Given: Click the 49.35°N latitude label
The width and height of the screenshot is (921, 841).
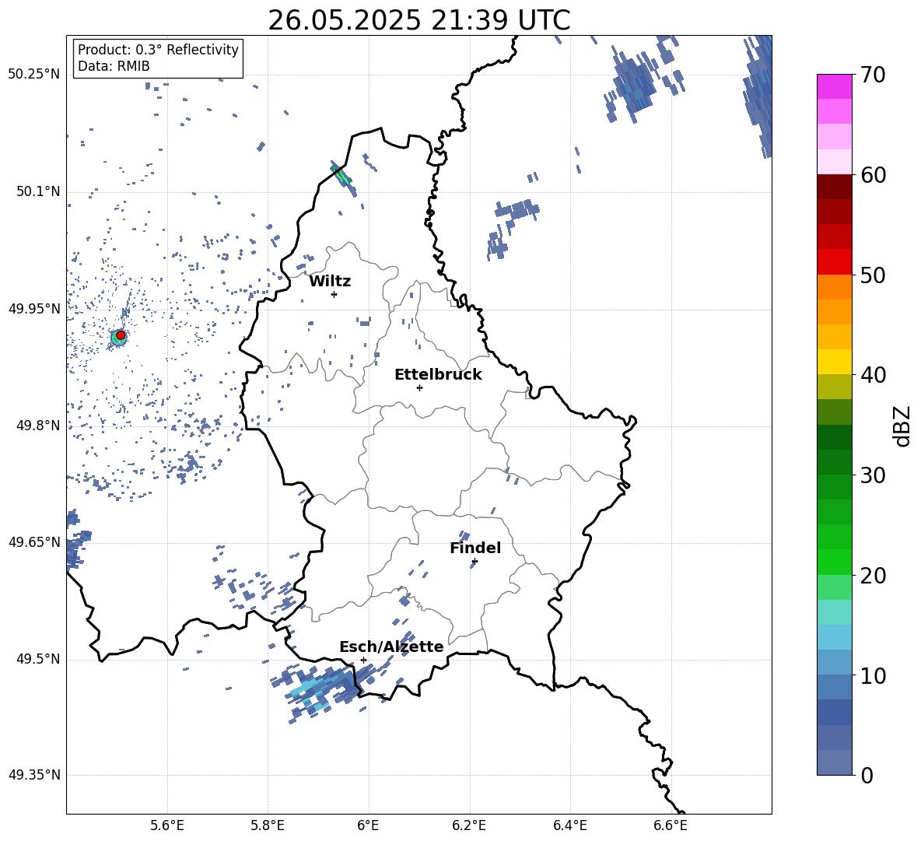Looking at the screenshot, I should pyautogui.click(x=34, y=775).
